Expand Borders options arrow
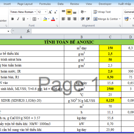 (38, 19)
